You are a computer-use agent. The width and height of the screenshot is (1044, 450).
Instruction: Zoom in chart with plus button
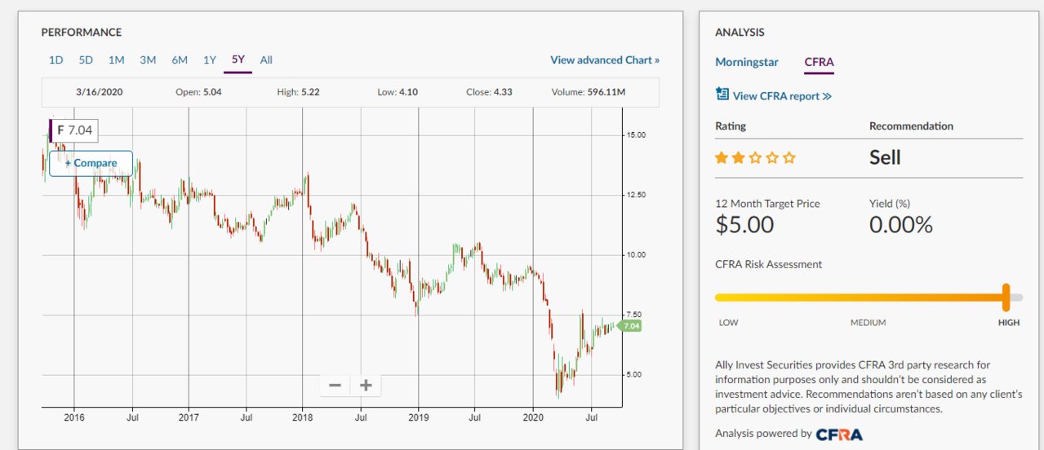point(366,386)
